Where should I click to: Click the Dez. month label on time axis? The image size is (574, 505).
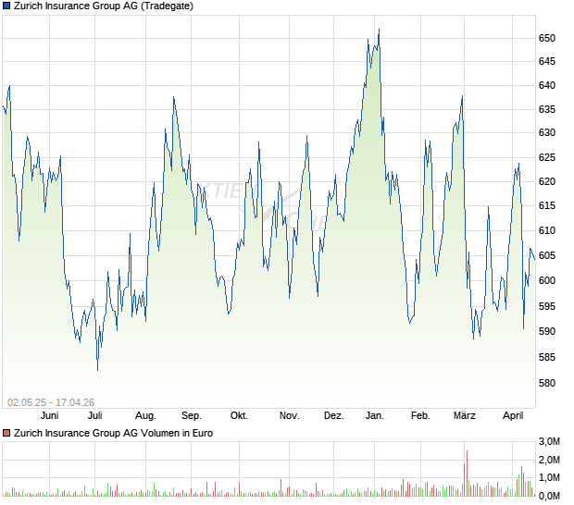[x=333, y=415]
